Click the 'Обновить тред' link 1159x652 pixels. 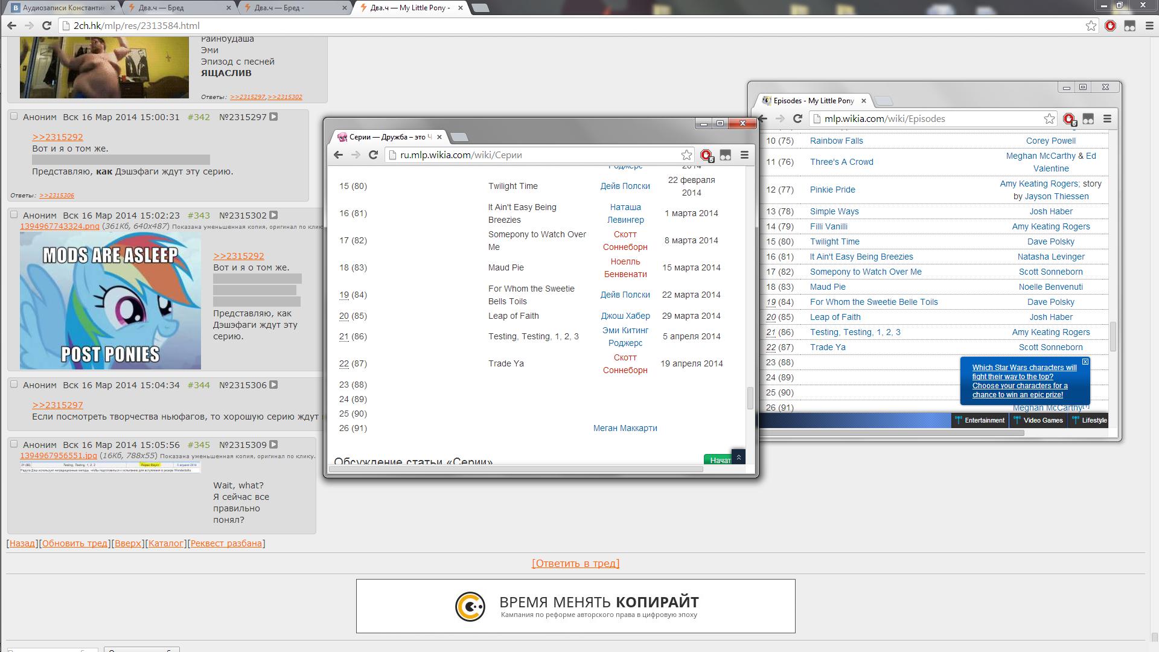75,543
